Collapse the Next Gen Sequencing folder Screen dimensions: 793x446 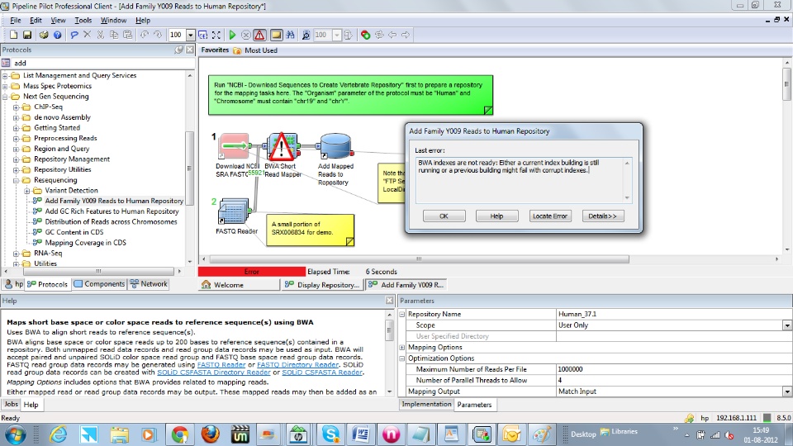point(6,97)
